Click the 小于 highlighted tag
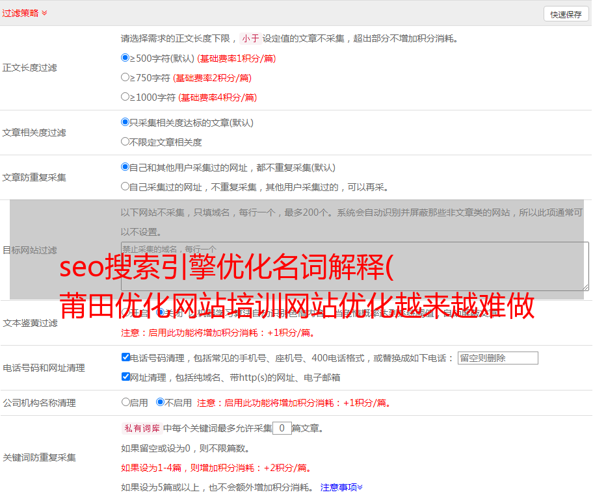Image resolution: width=593 pixels, height=499 pixels. (x=250, y=38)
